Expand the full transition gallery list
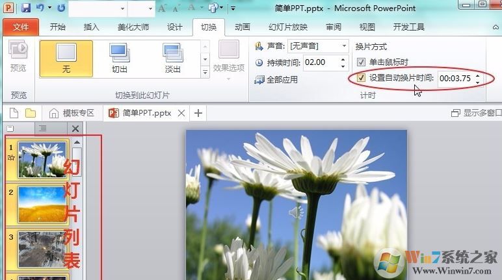 click(205, 72)
